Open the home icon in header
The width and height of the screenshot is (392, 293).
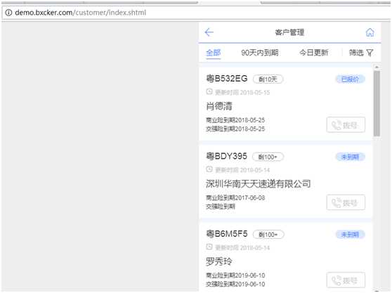click(x=370, y=32)
